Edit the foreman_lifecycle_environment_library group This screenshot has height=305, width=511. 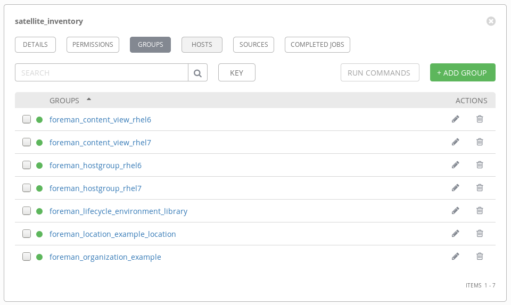click(x=455, y=211)
